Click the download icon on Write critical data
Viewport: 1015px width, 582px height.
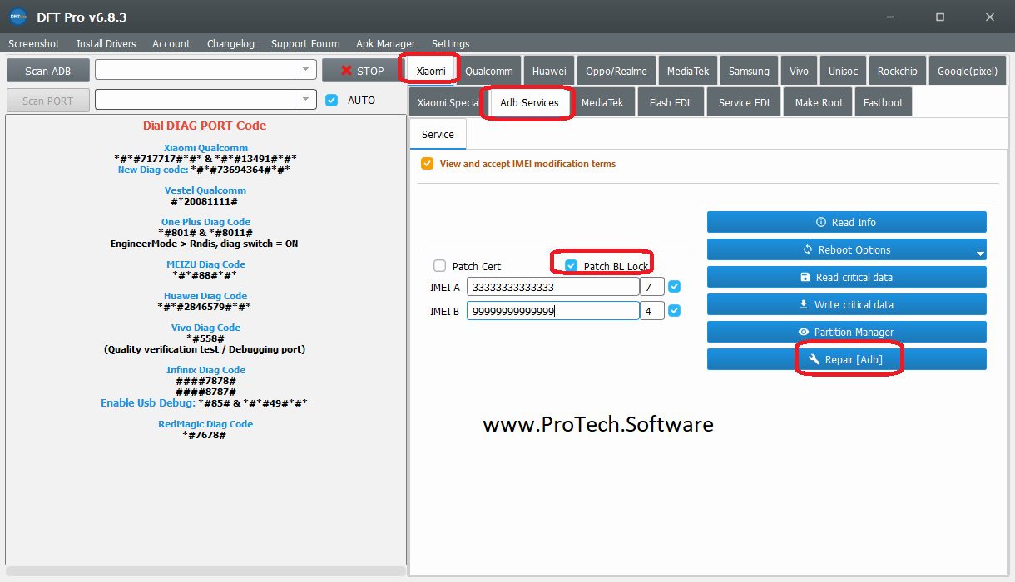pos(803,304)
